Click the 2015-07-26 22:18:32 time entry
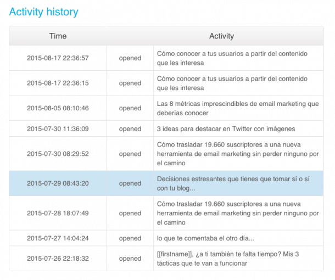Image resolution: width=335 pixels, height=280 pixels. pos(58,259)
